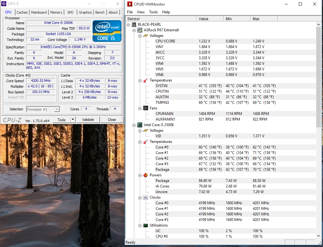Image resolution: width=323 pixels, height=247 pixels.
Task: Click the Powers flame icon
Action: (x=146, y=175)
